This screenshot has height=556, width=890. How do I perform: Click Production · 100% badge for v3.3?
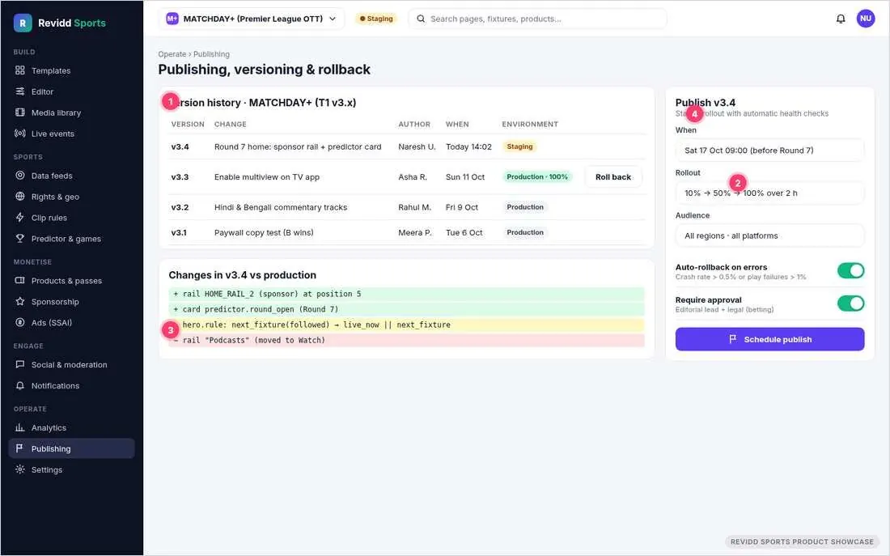(537, 177)
